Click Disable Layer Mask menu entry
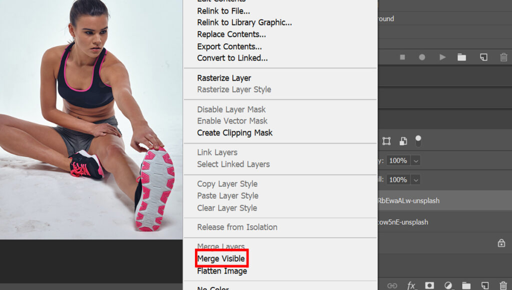Viewport: 512px width, 290px height. (231, 109)
